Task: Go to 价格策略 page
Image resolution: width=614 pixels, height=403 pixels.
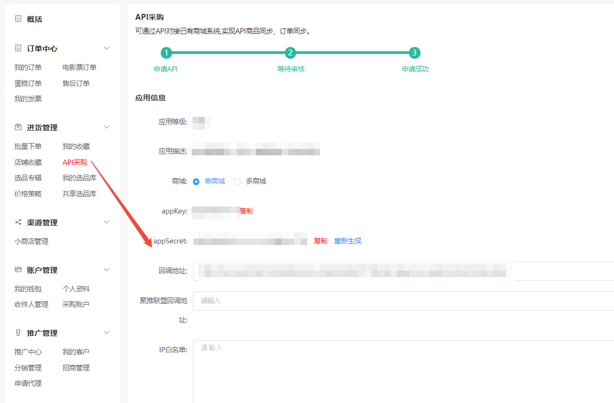Action: 28,194
